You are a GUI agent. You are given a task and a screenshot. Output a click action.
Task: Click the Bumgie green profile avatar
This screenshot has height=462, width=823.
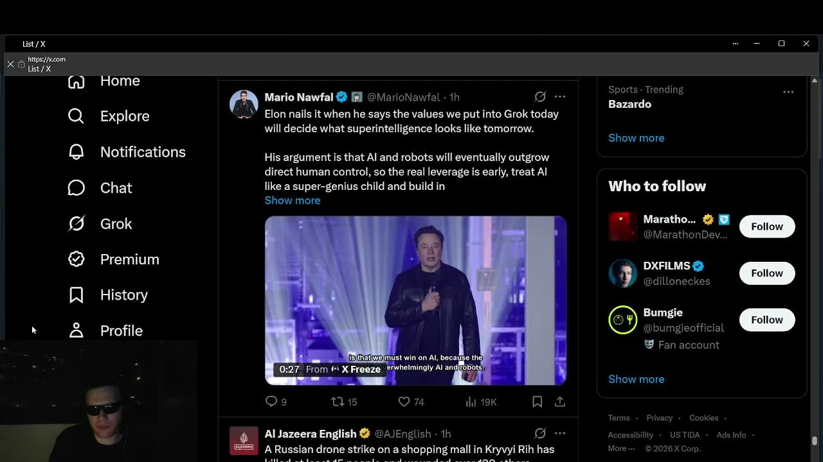[x=622, y=320]
